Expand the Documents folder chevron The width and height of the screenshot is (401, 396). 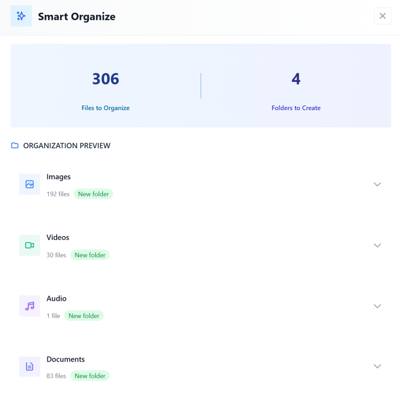pos(377,366)
